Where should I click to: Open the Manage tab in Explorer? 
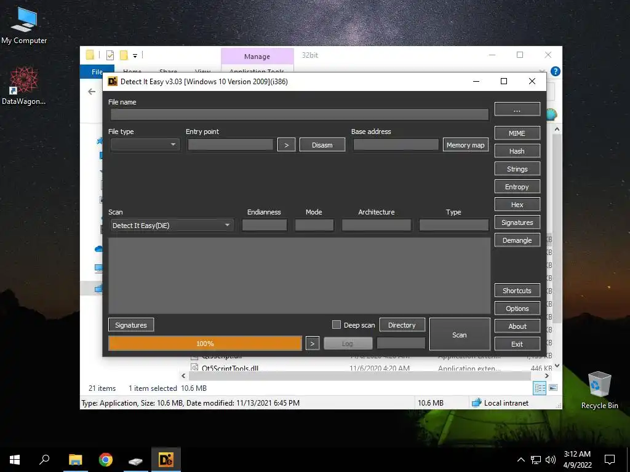point(257,57)
